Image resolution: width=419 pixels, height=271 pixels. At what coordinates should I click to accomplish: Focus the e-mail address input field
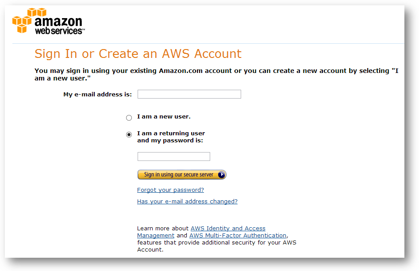pyautogui.click(x=189, y=94)
